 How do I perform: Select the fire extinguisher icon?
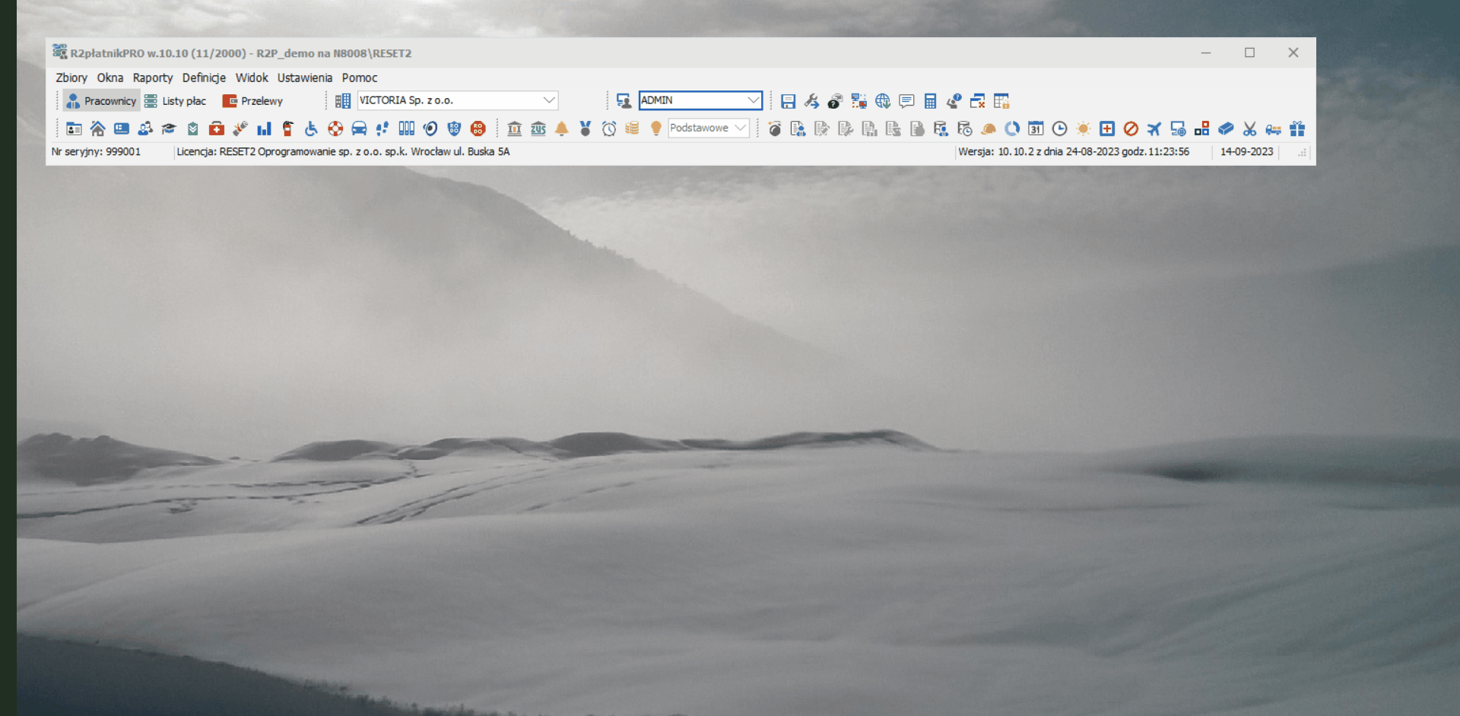point(287,128)
